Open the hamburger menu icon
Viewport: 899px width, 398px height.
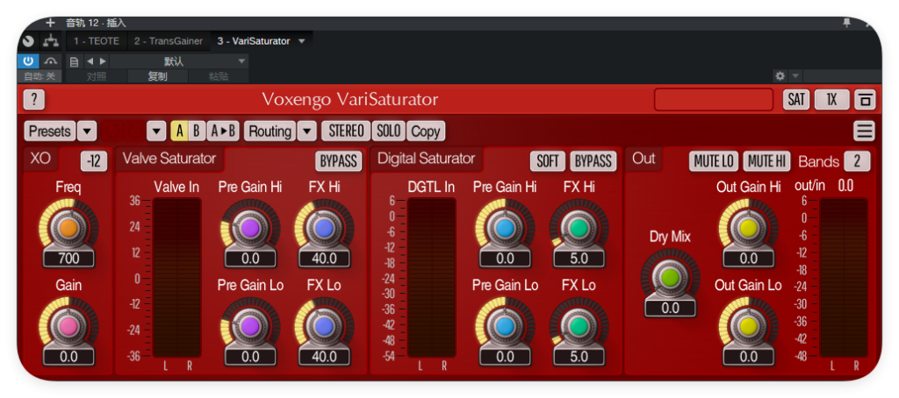click(864, 131)
